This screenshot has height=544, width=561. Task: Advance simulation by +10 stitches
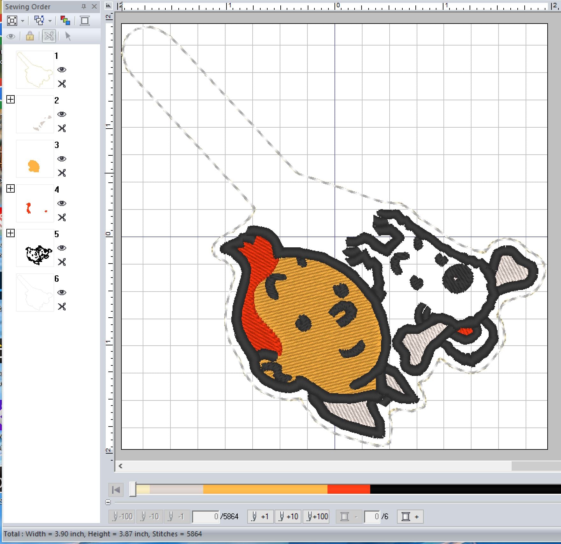tap(288, 516)
